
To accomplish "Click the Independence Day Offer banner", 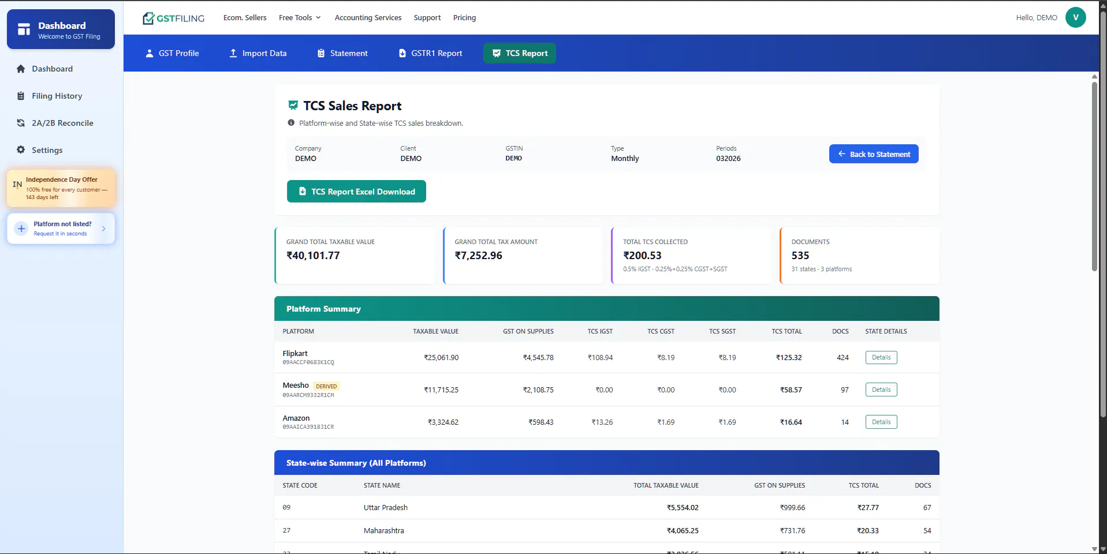I will click(x=61, y=188).
